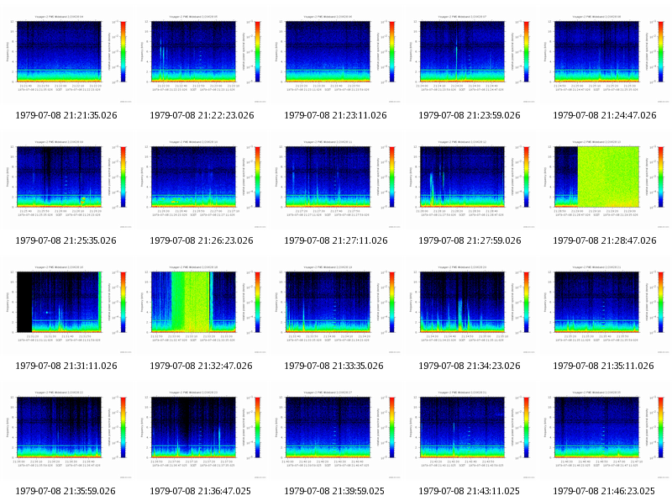Click the caption 1979-07-08 21:28:47.026
This screenshot has height=501, width=672.
(x=604, y=240)
